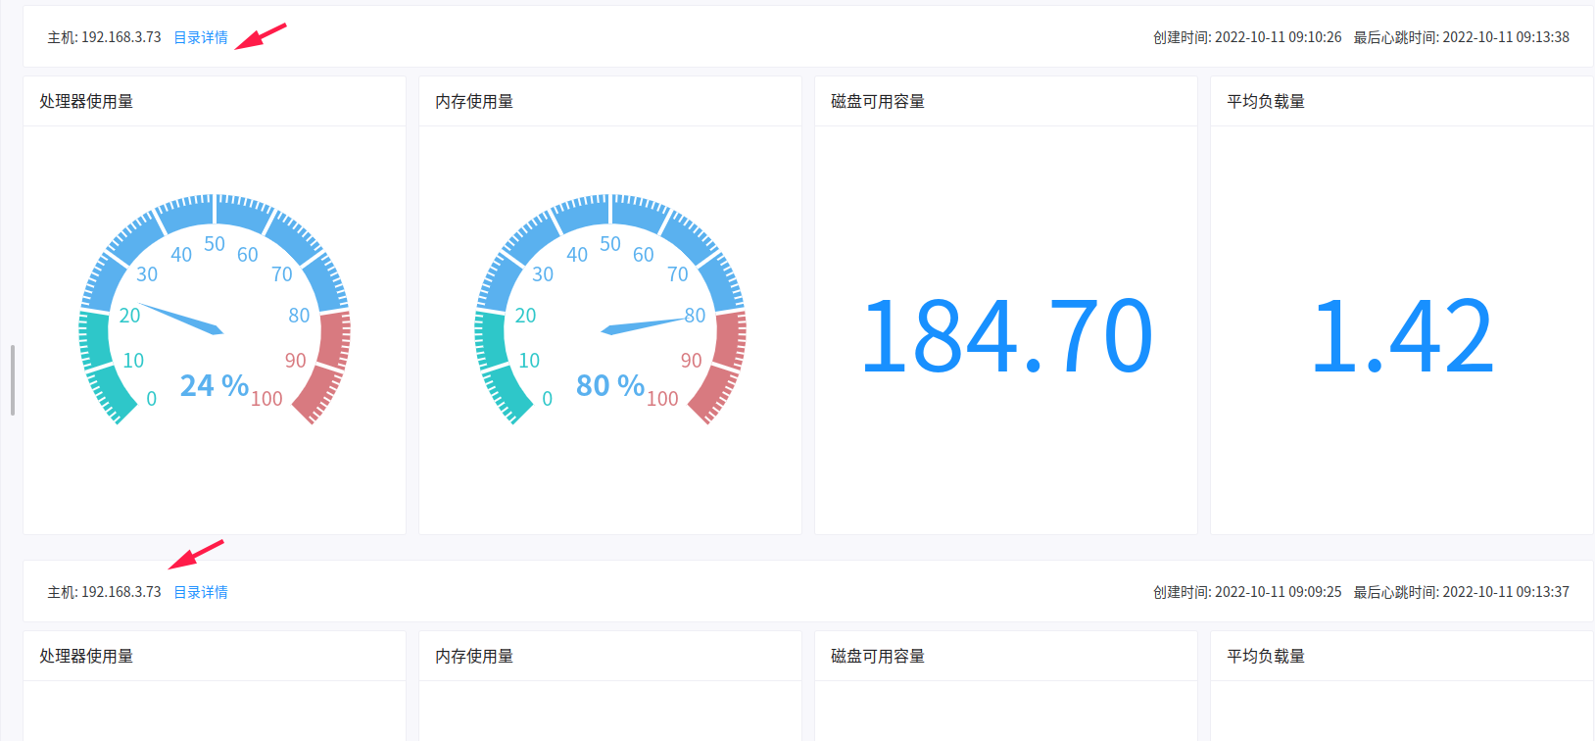Click the first 处理器使用量 card title
Screen dimensions: 1595x741
[86, 102]
